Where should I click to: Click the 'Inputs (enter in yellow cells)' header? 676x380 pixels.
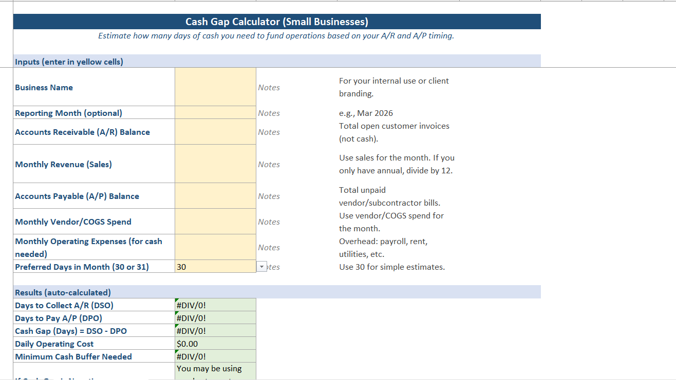[277, 62]
